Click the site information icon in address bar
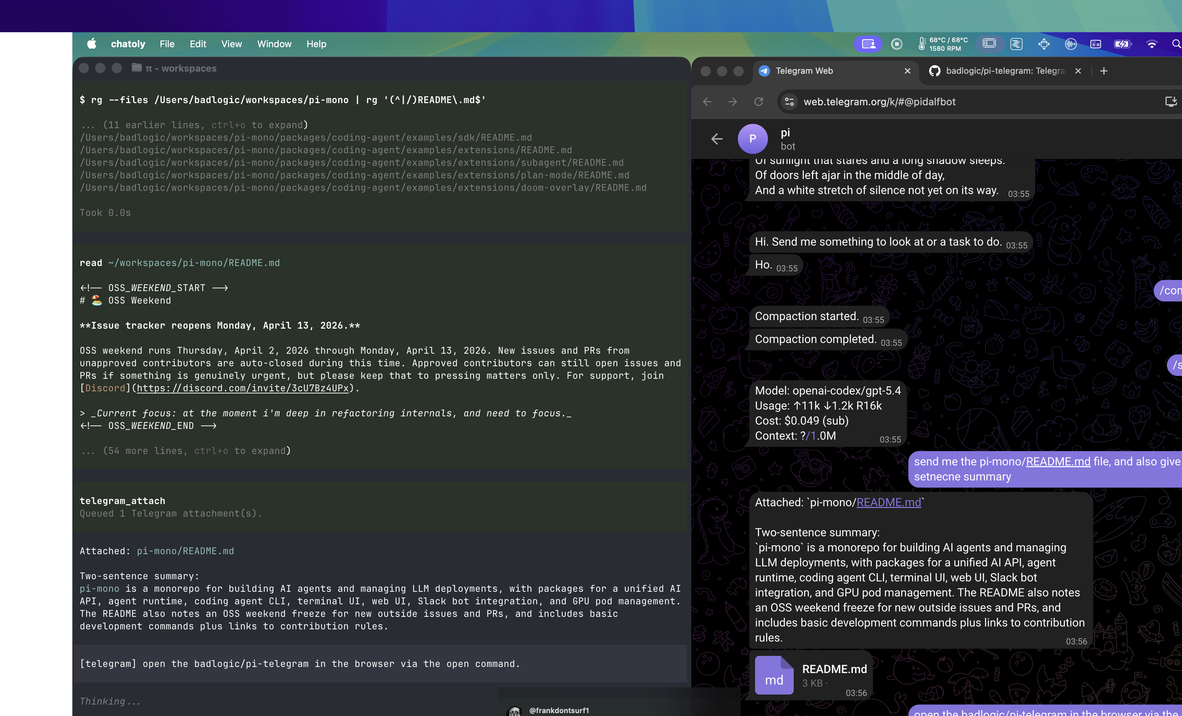 pyautogui.click(x=789, y=102)
